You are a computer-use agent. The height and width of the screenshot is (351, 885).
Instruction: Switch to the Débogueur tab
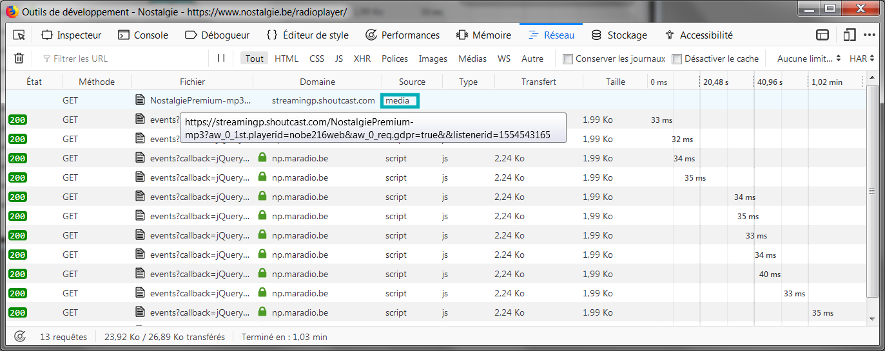click(x=217, y=35)
